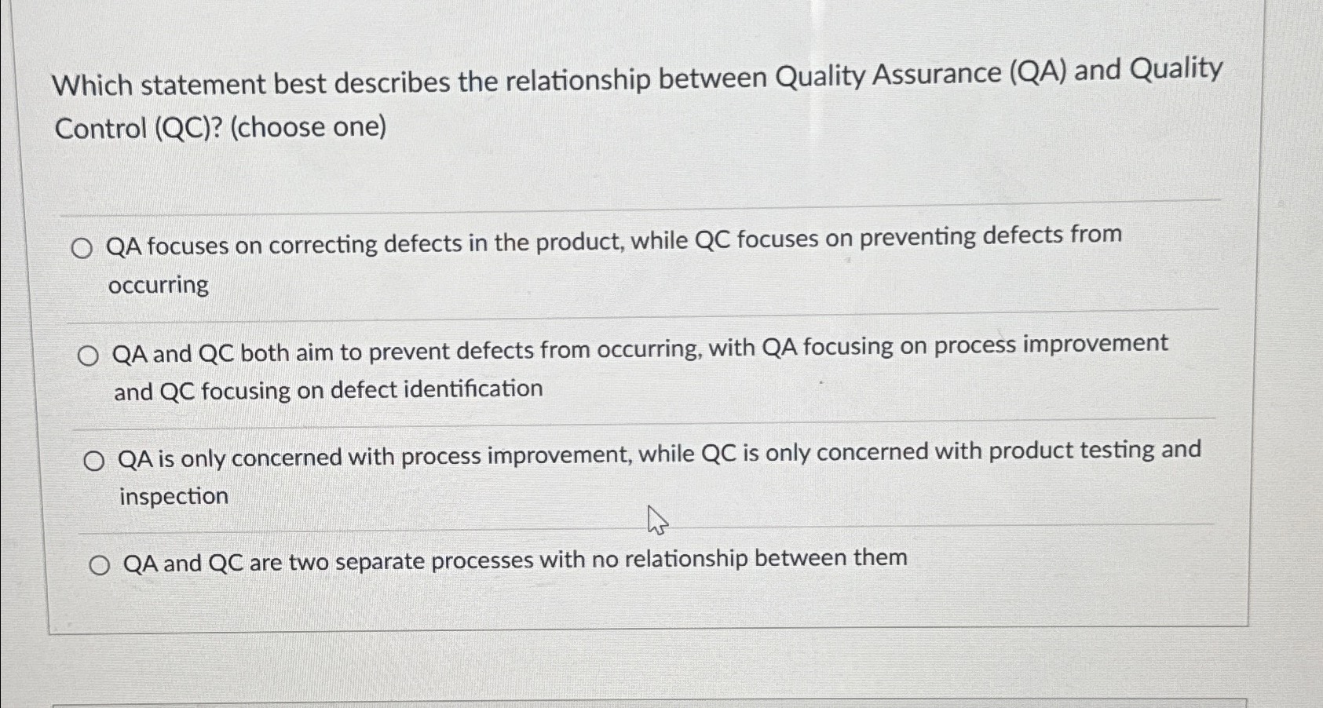Select the radio button for the second option
1323x708 pixels.
[89, 354]
